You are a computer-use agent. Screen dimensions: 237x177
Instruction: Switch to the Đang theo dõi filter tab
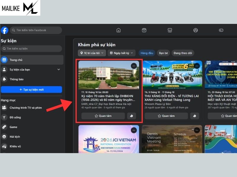(x=183, y=53)
